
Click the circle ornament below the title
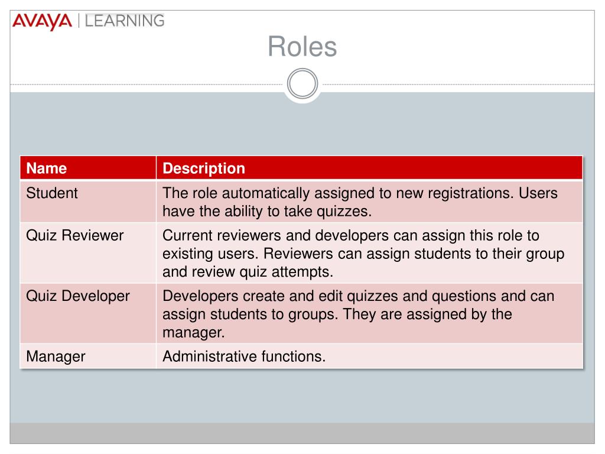pyautogui.click(x=302, y=84)
